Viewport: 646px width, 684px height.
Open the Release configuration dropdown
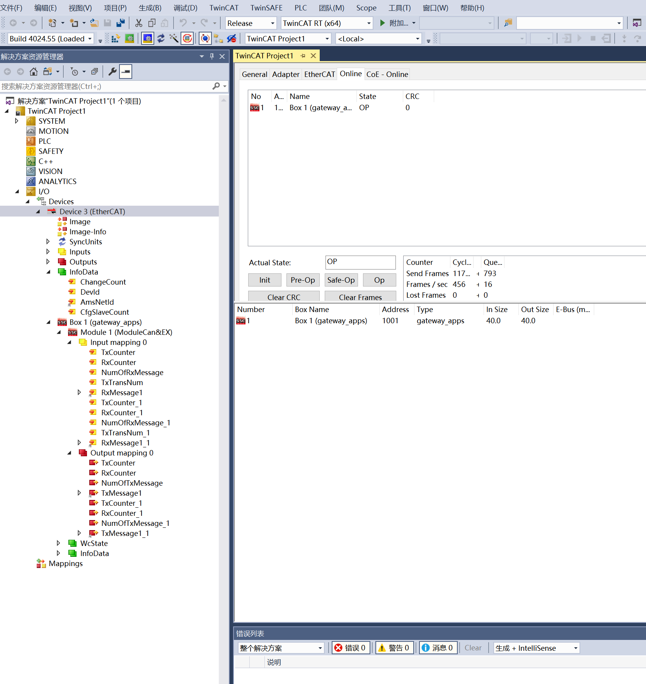(251, 23)
